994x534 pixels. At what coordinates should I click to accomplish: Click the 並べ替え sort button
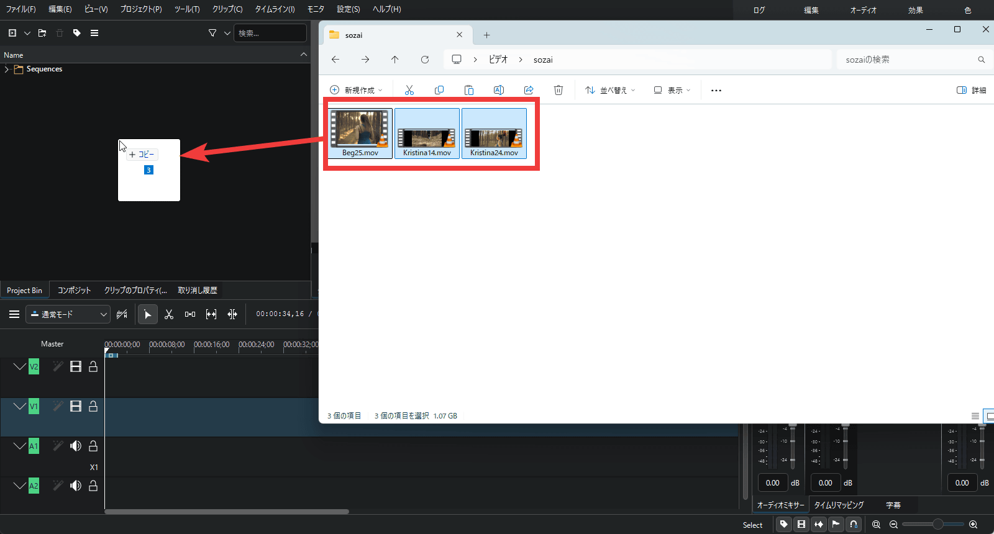[x=610, y=91]
